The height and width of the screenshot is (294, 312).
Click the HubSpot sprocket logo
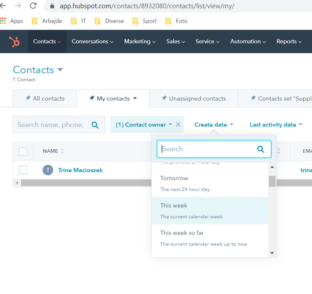pos(15,42)
